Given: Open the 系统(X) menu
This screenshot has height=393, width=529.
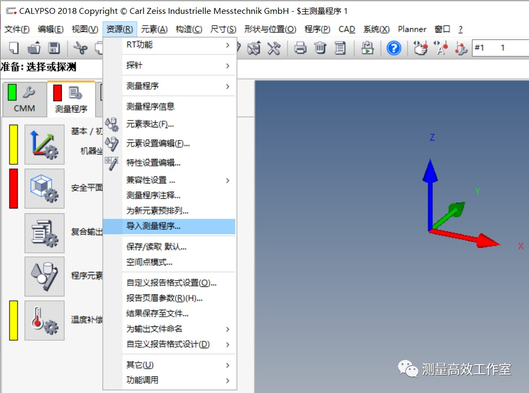Looking at the screenshot, I should 376,29.
